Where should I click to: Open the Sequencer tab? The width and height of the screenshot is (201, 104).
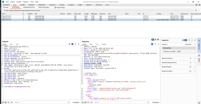pyautogui.click(x=53, y=5)
